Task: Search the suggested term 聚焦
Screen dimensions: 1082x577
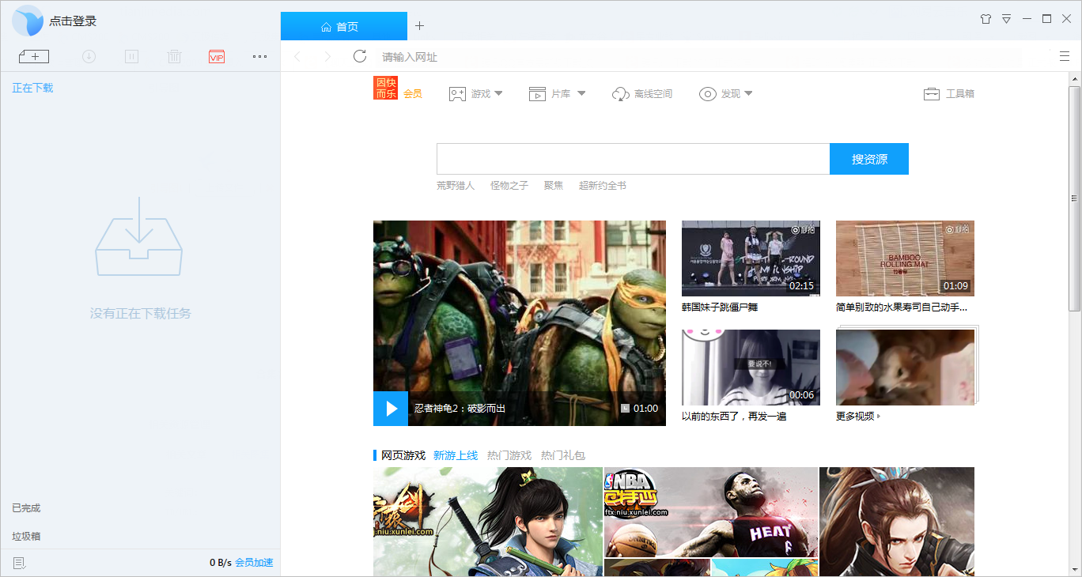Action: point(554,186)
